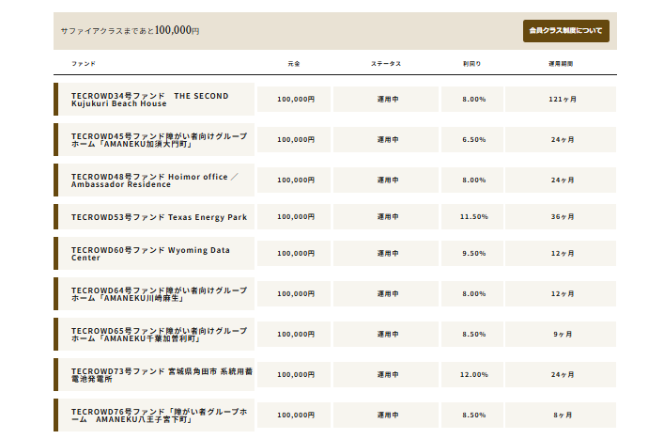Click the 運用中 status of TECROWD64号
The image size is (664, 439).
pos(386,293)
